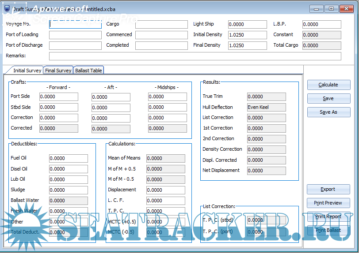Image resolution: width=359 pixels, height=253 pixels.
Task: Open the Ballast Table tab
Action: 88,71
